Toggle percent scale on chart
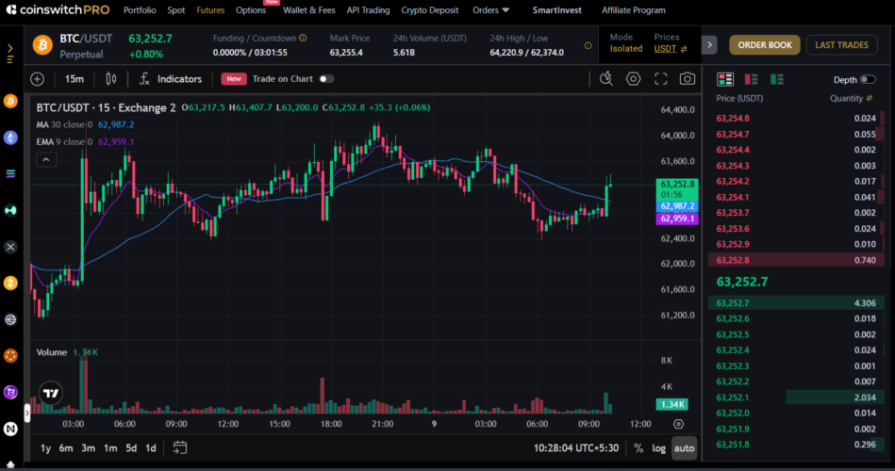The image size is (895, 471). click(638, 448)
